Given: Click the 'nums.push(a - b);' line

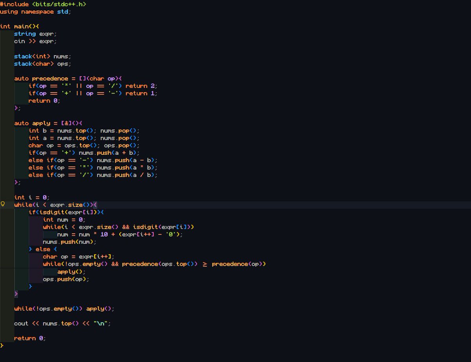Looking at the screenshot, I should [x=93, y=161].
